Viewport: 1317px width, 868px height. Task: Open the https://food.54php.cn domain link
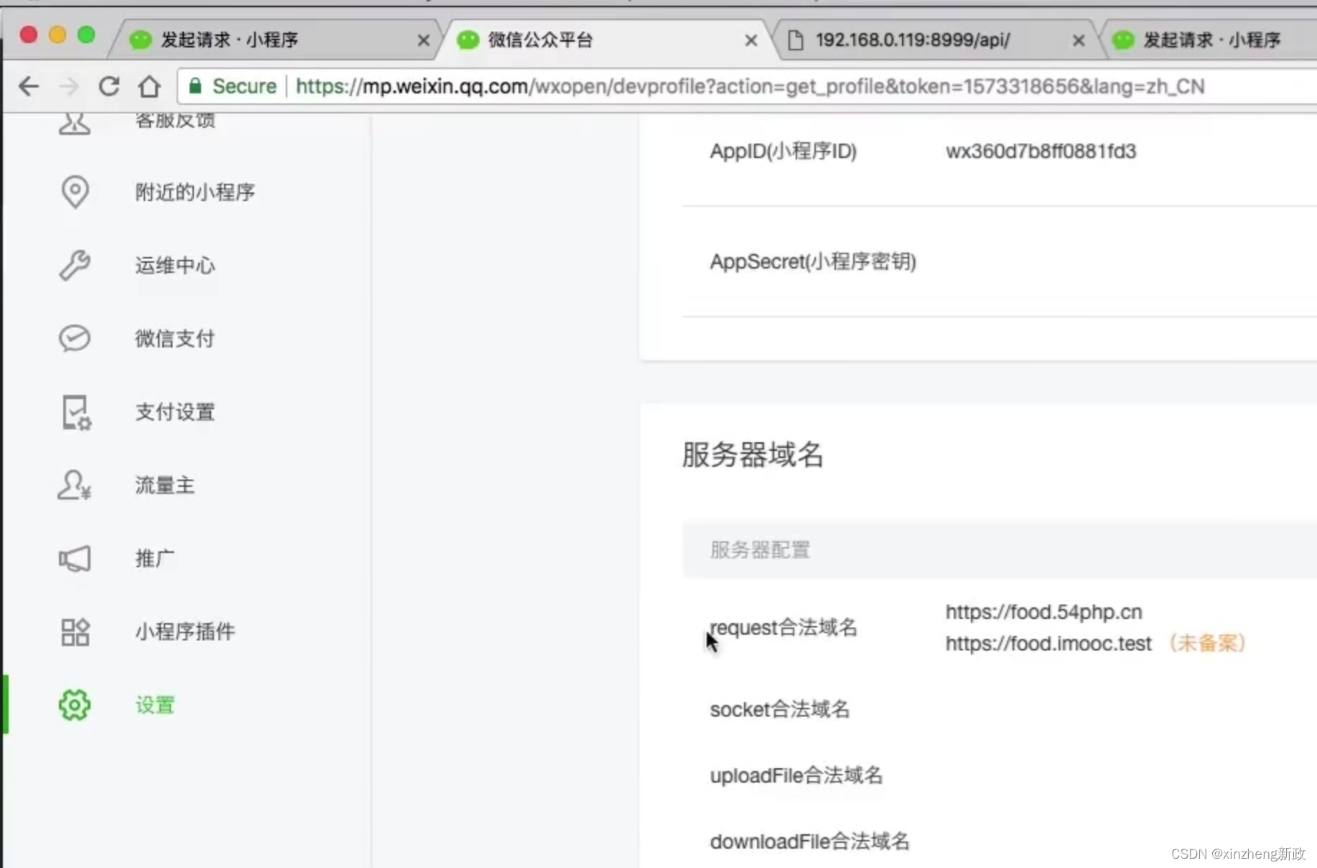pos(1043,612)
